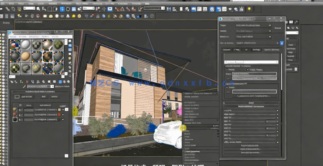323x166 pixels.
Task: Expand the collapsed rollout in Render Setup
Action: pos(251,103)
